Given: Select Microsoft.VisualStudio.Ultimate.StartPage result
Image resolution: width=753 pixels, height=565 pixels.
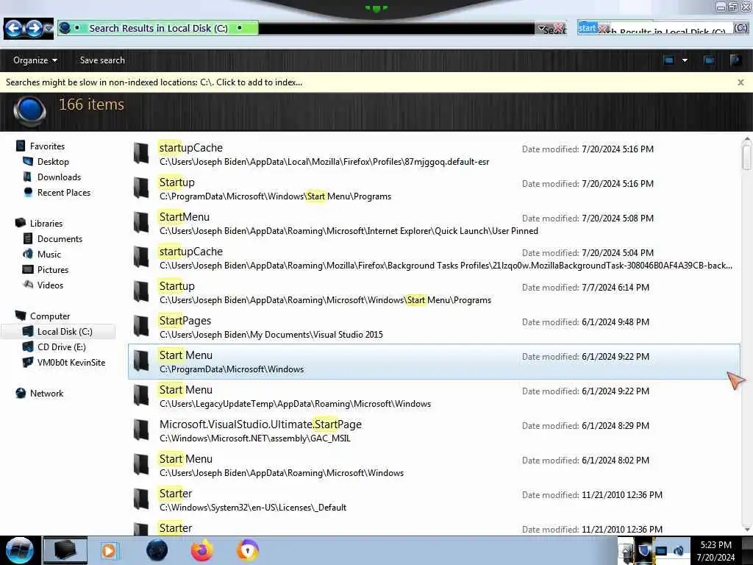Looking at the screenshot, I should (x=434, y=430).
